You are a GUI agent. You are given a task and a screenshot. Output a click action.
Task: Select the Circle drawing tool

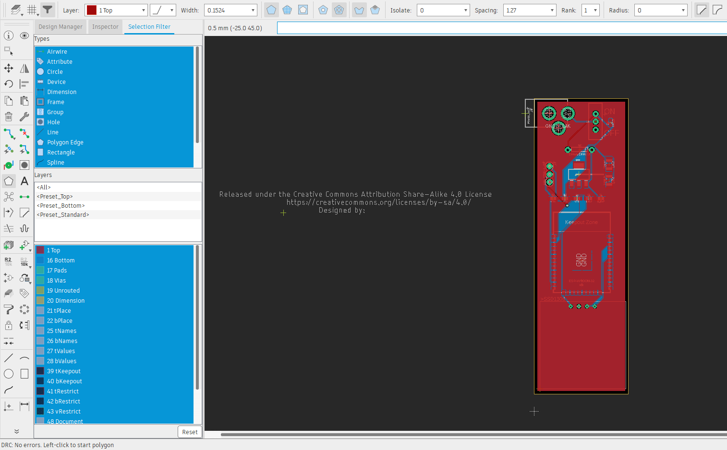click(9, 374)
